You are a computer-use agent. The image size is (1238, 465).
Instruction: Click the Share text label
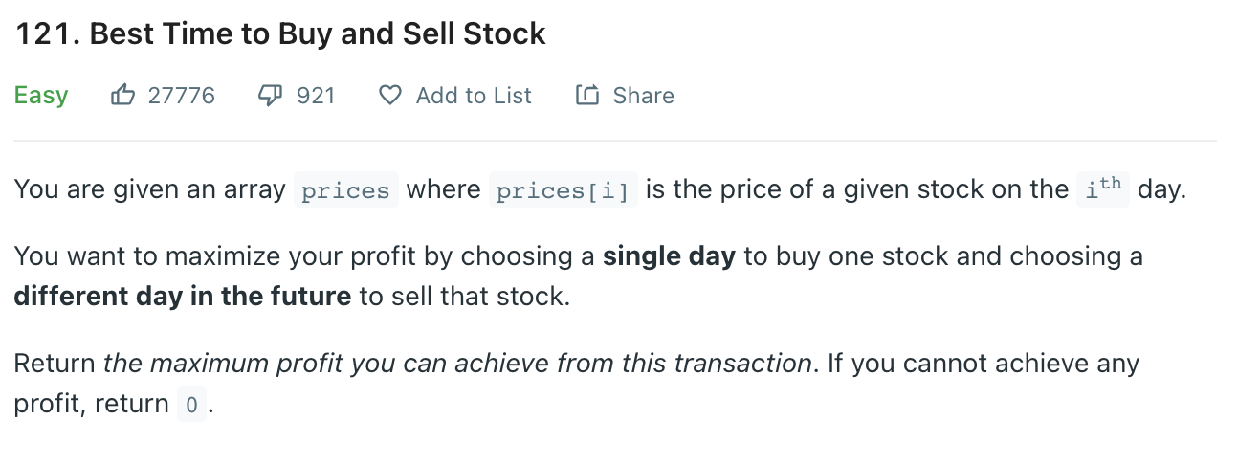click(643, 96)
